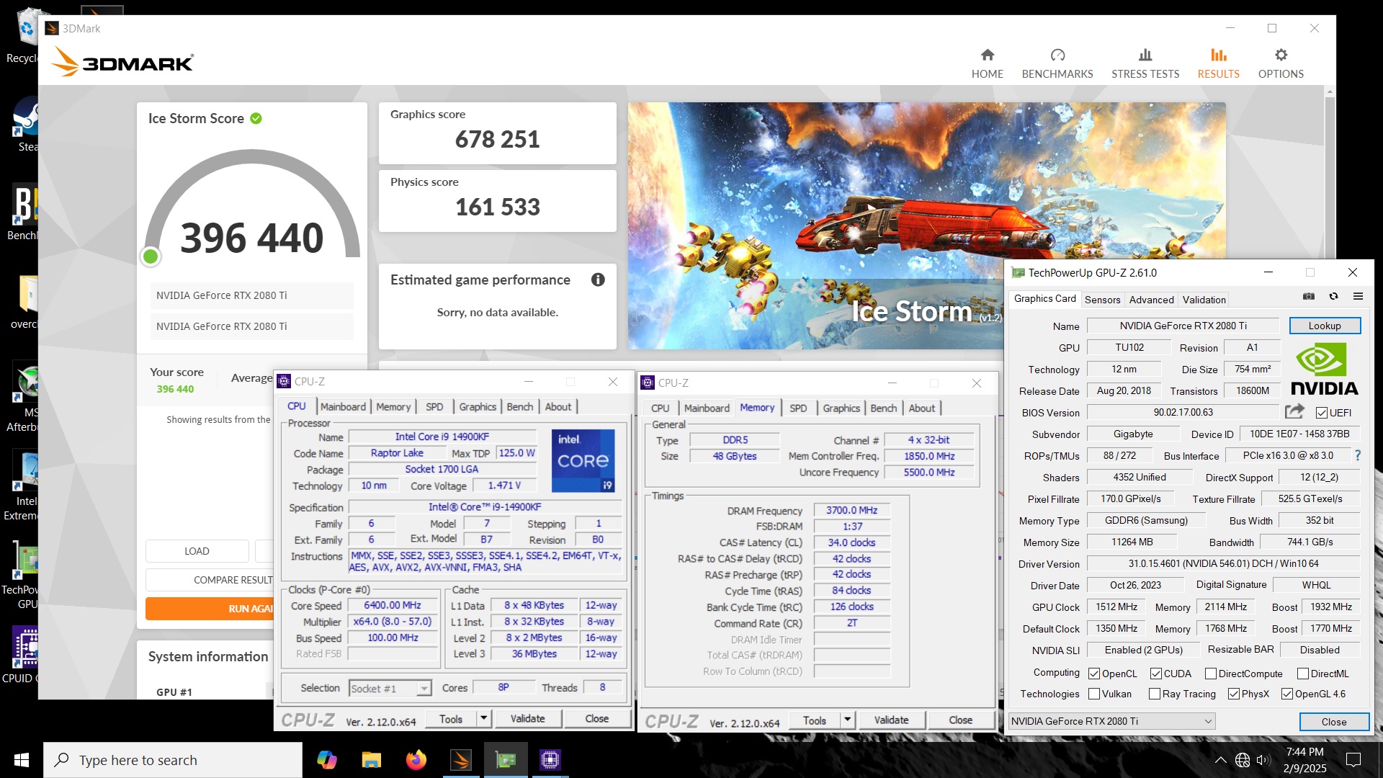Viewport: 1383px width, 778px height.
Task: Toggle the DirectCompute checkbox
Action: (x=1211, y=674)
